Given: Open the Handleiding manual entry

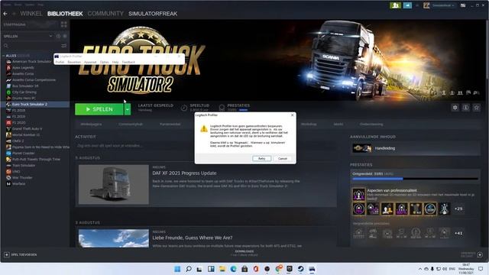Looking at the screenshot, I should click(x=416, y=148).
